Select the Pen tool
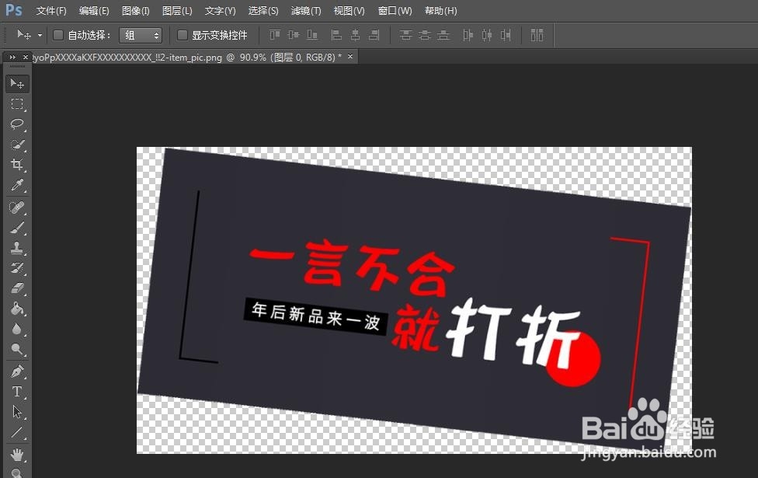The width and height of the screenshot is (758, 478). tap(17, 371)
